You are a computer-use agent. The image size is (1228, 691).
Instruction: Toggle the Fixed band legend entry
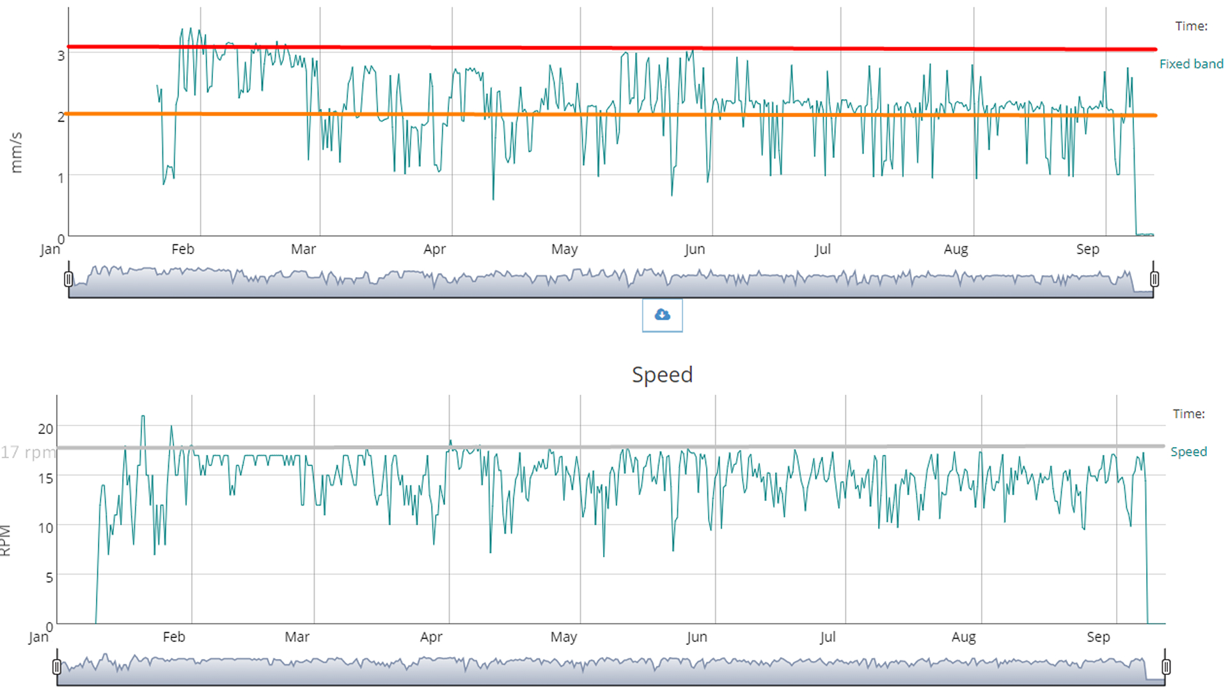pos(1191,64)
